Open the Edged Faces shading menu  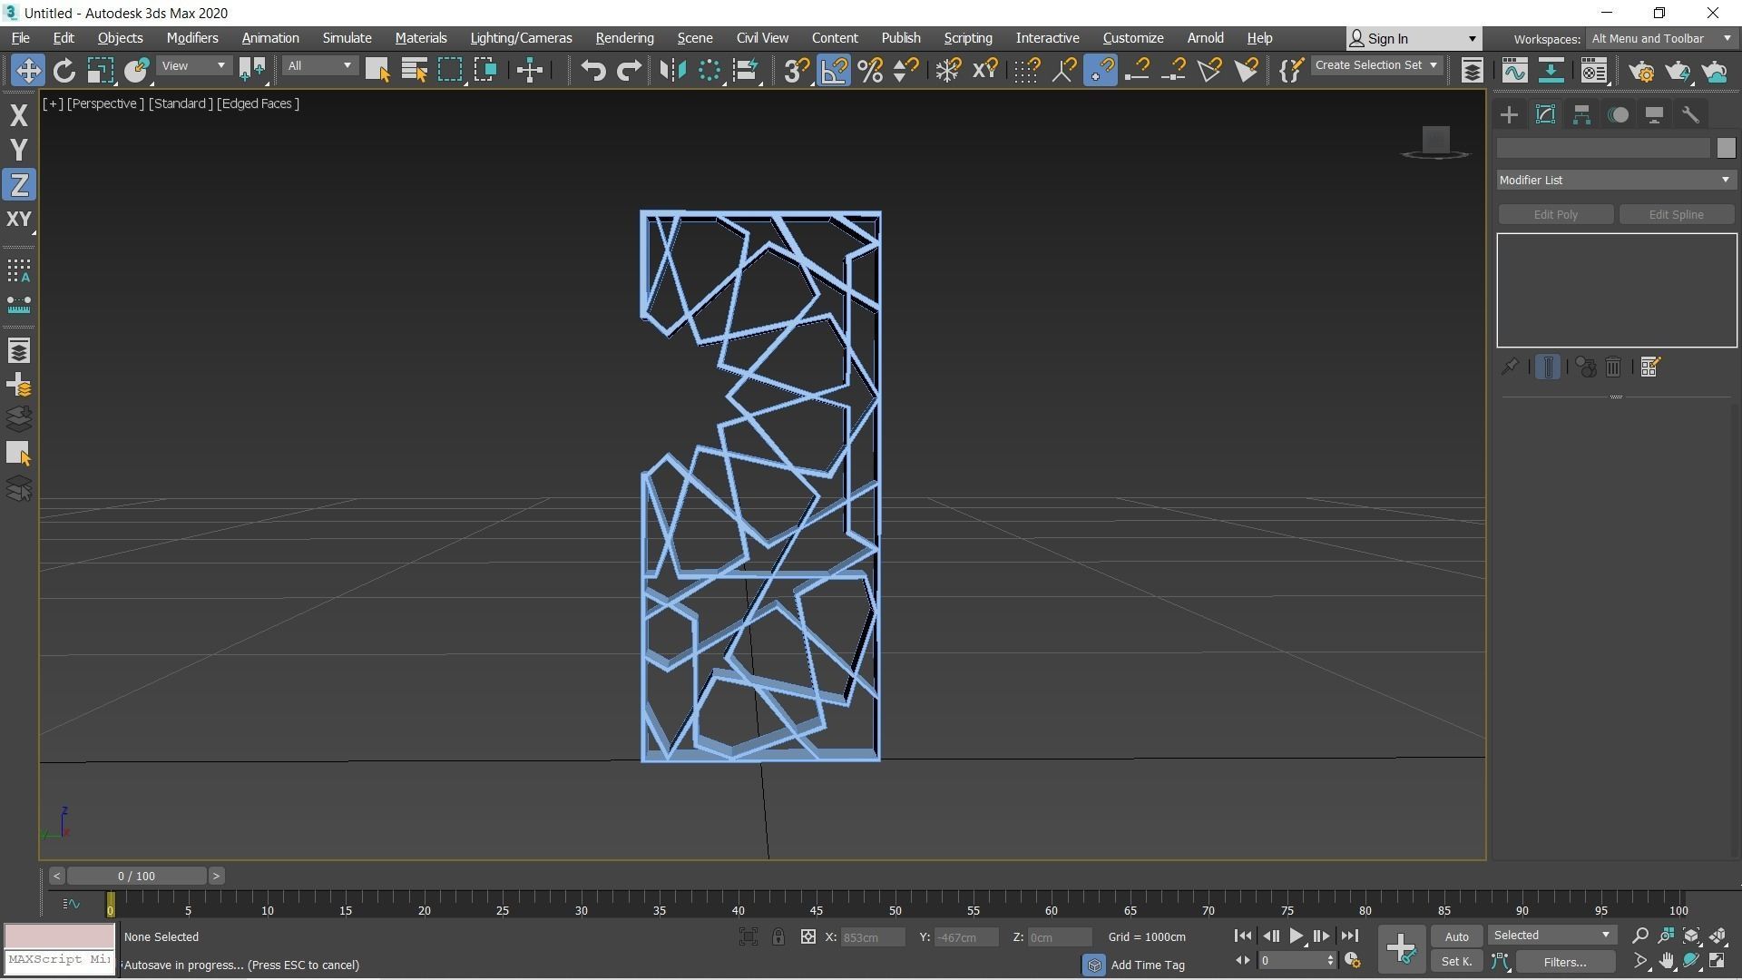[x=258, y=103]
